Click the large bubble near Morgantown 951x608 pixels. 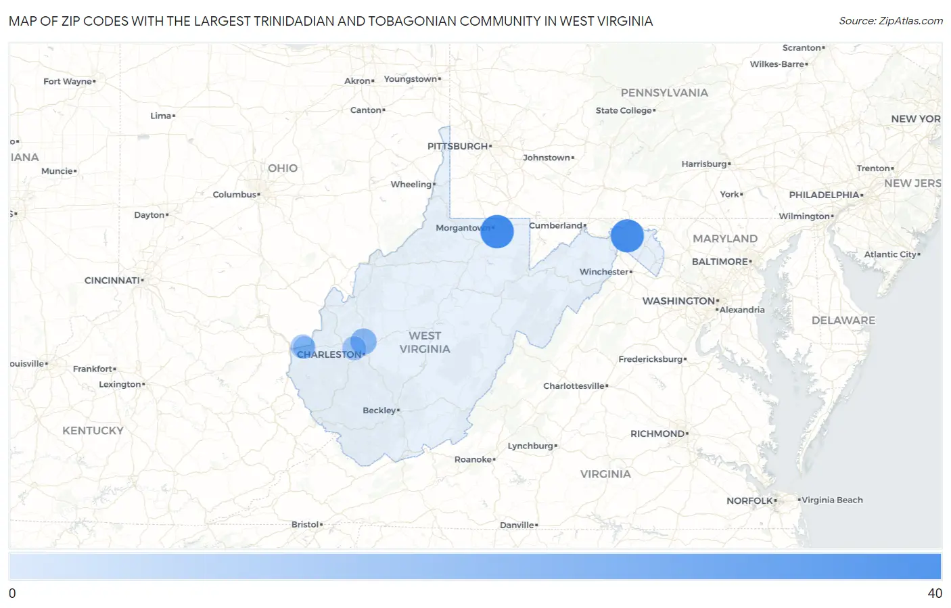(497, 231)
